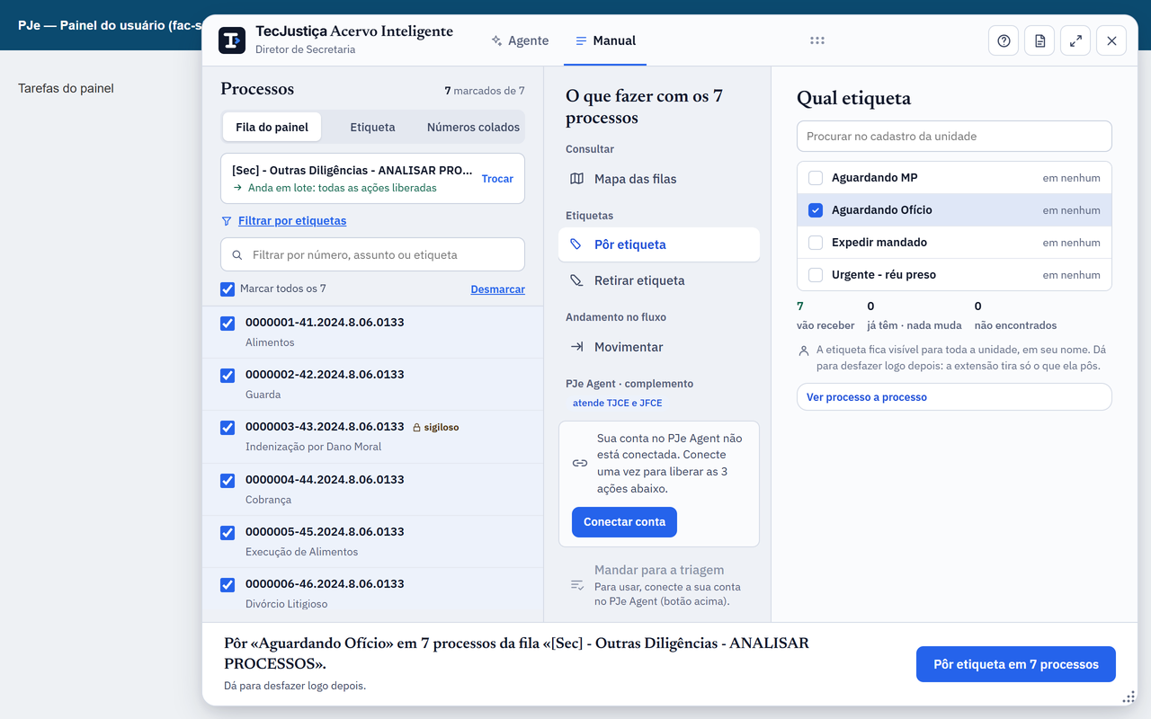The height and width of the screenshot is (719, 1151).
Task: Uncheck process 0000005-45.2024.8.06.0133
Action: (x=228, y=533)
